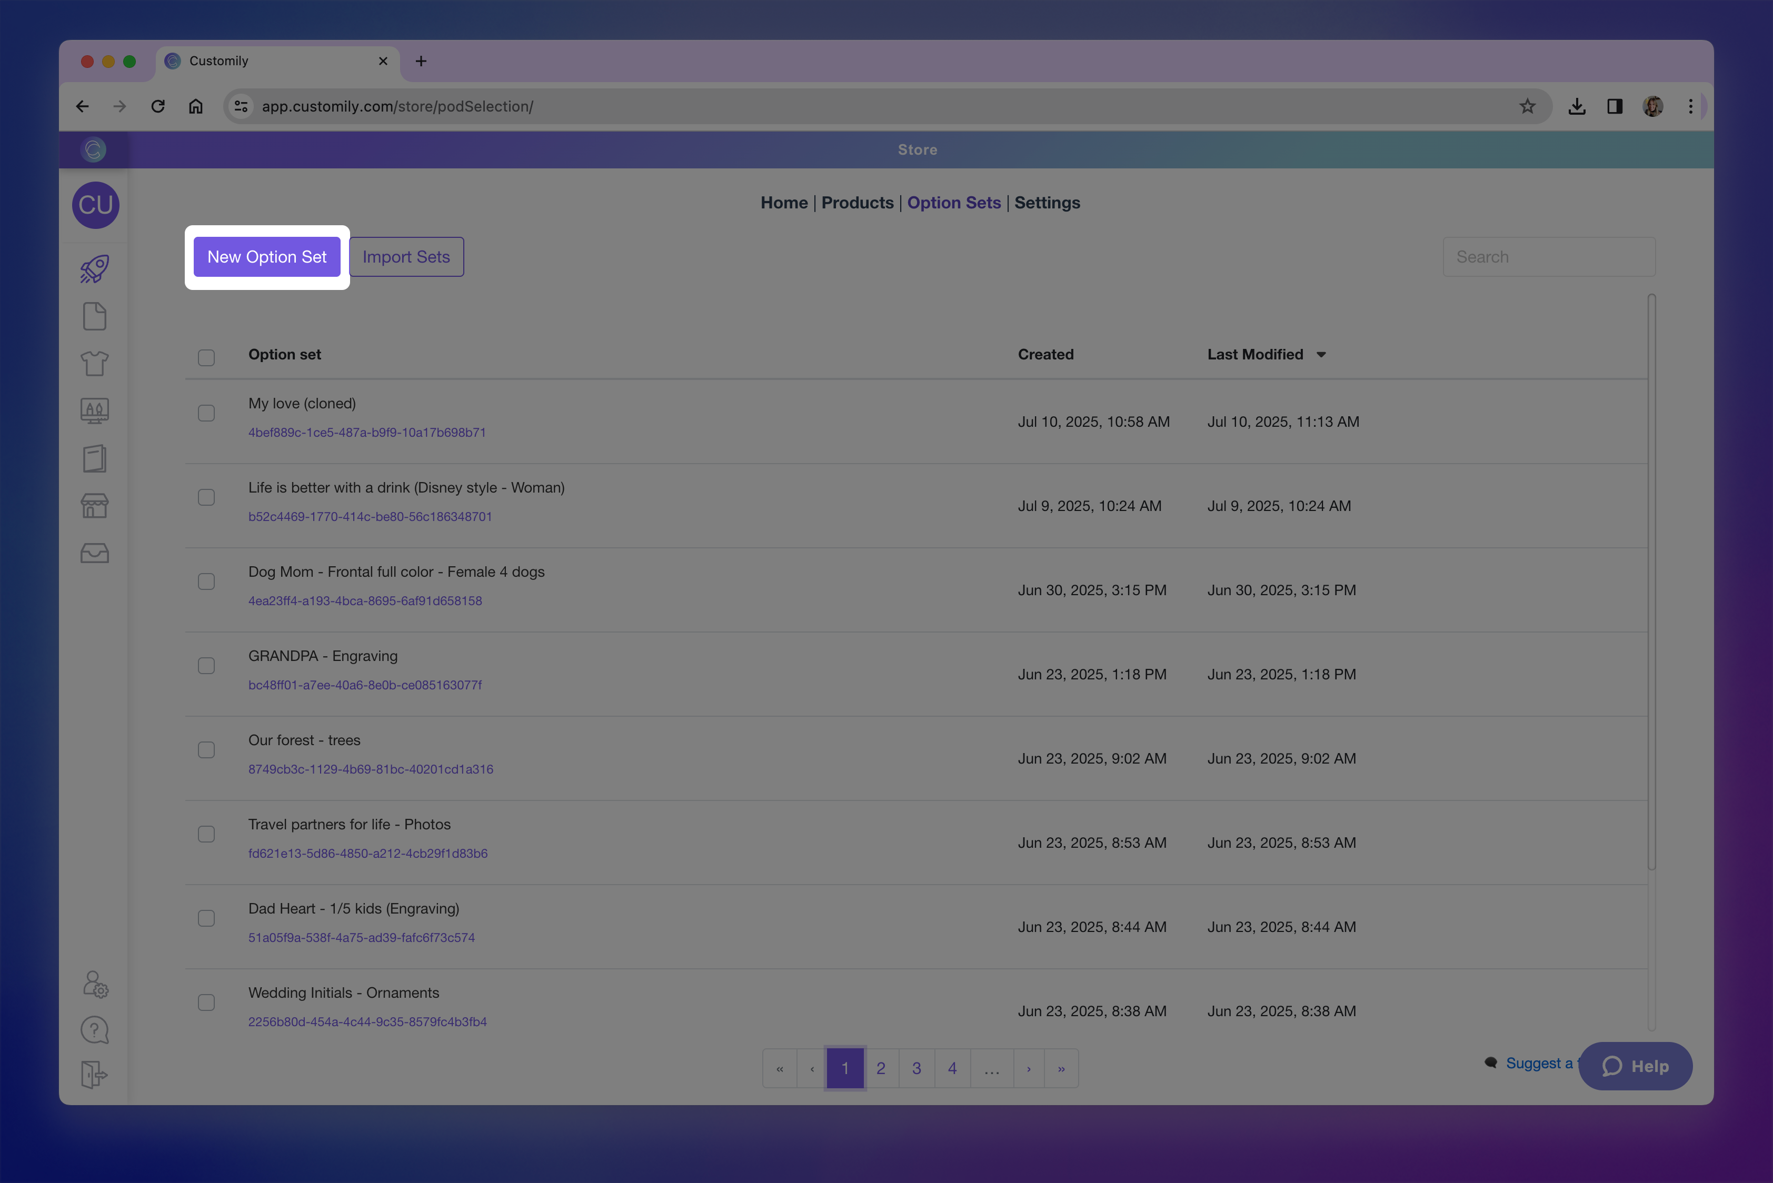Image resolution: width=1773 pixels, height=1183 pixels.
Task: Click the question mark help icon
Action: (x=95, y=1030)
